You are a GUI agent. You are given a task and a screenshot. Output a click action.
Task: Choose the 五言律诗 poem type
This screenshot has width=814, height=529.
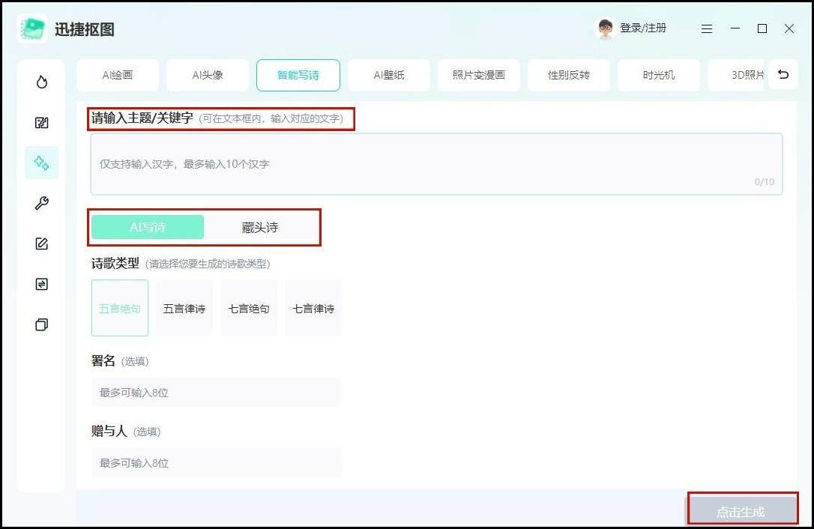pyautogui.click(x=184, y=308)
